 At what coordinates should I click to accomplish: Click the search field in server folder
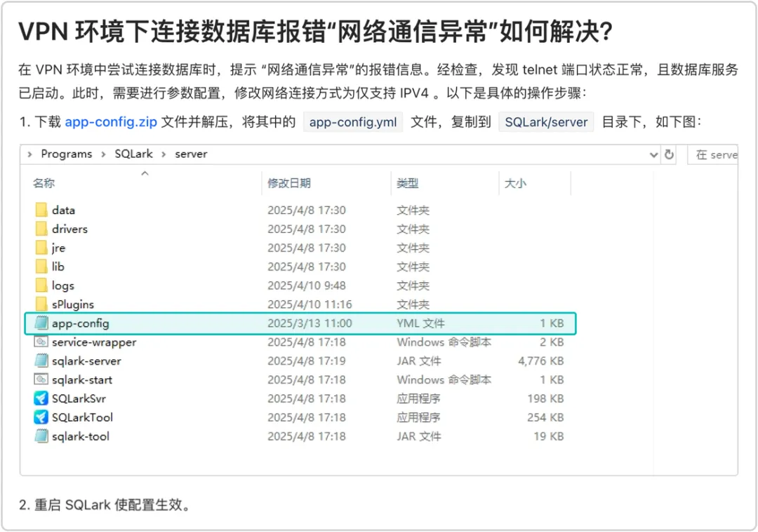point(712,154)
